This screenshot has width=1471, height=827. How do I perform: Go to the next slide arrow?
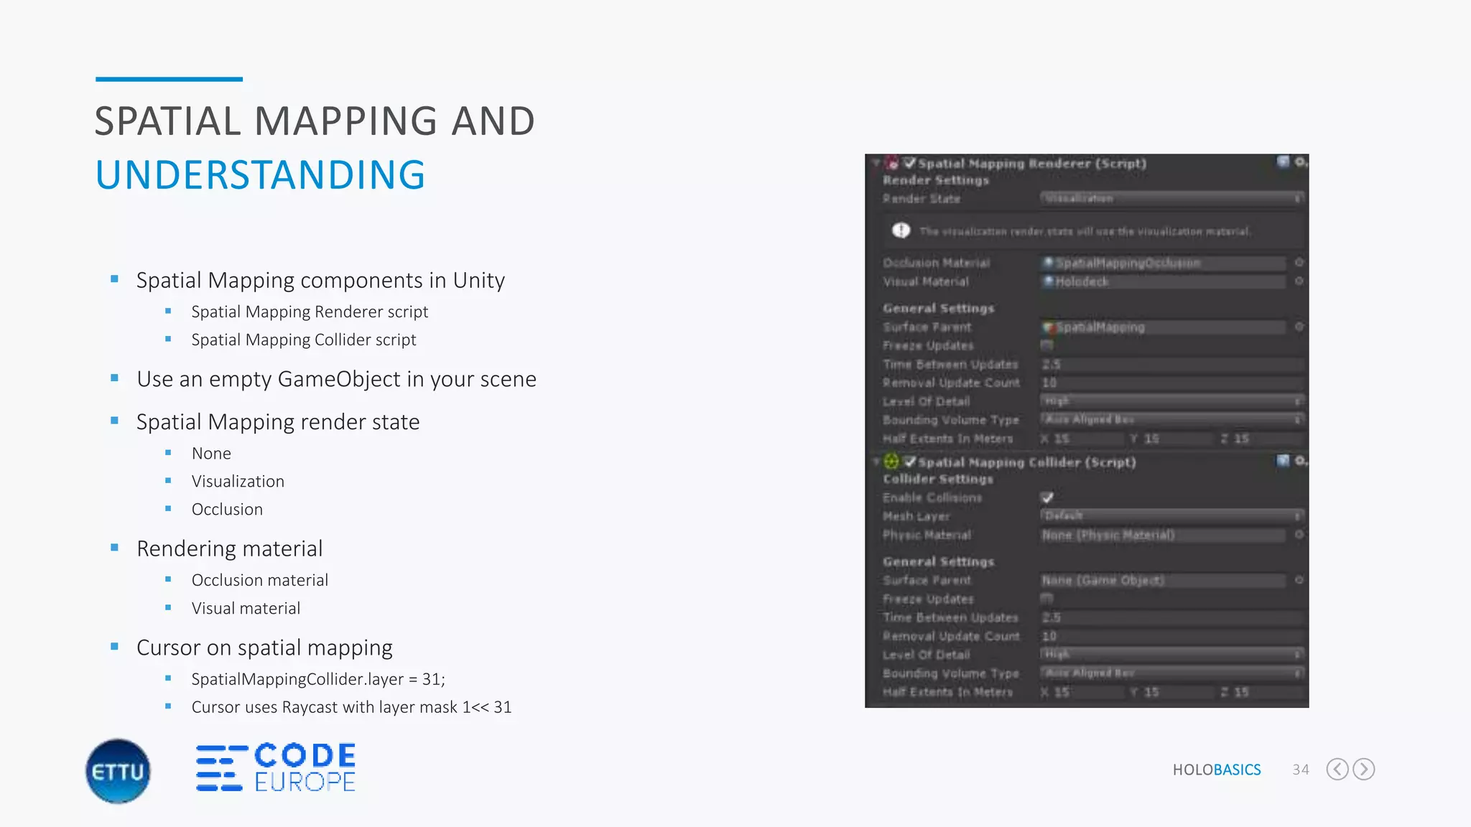pyautogui.click(x=1364, y=770)
